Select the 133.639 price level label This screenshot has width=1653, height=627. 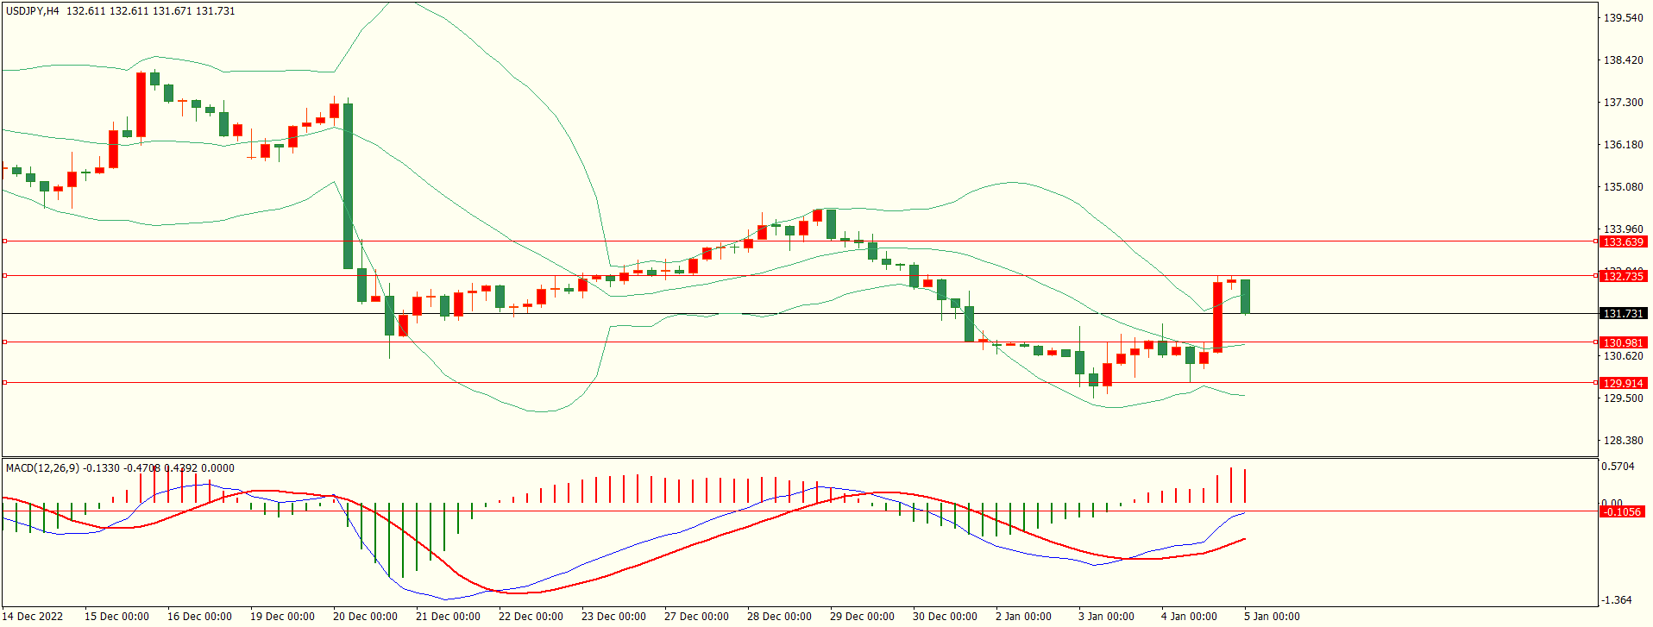point(1623,242)
